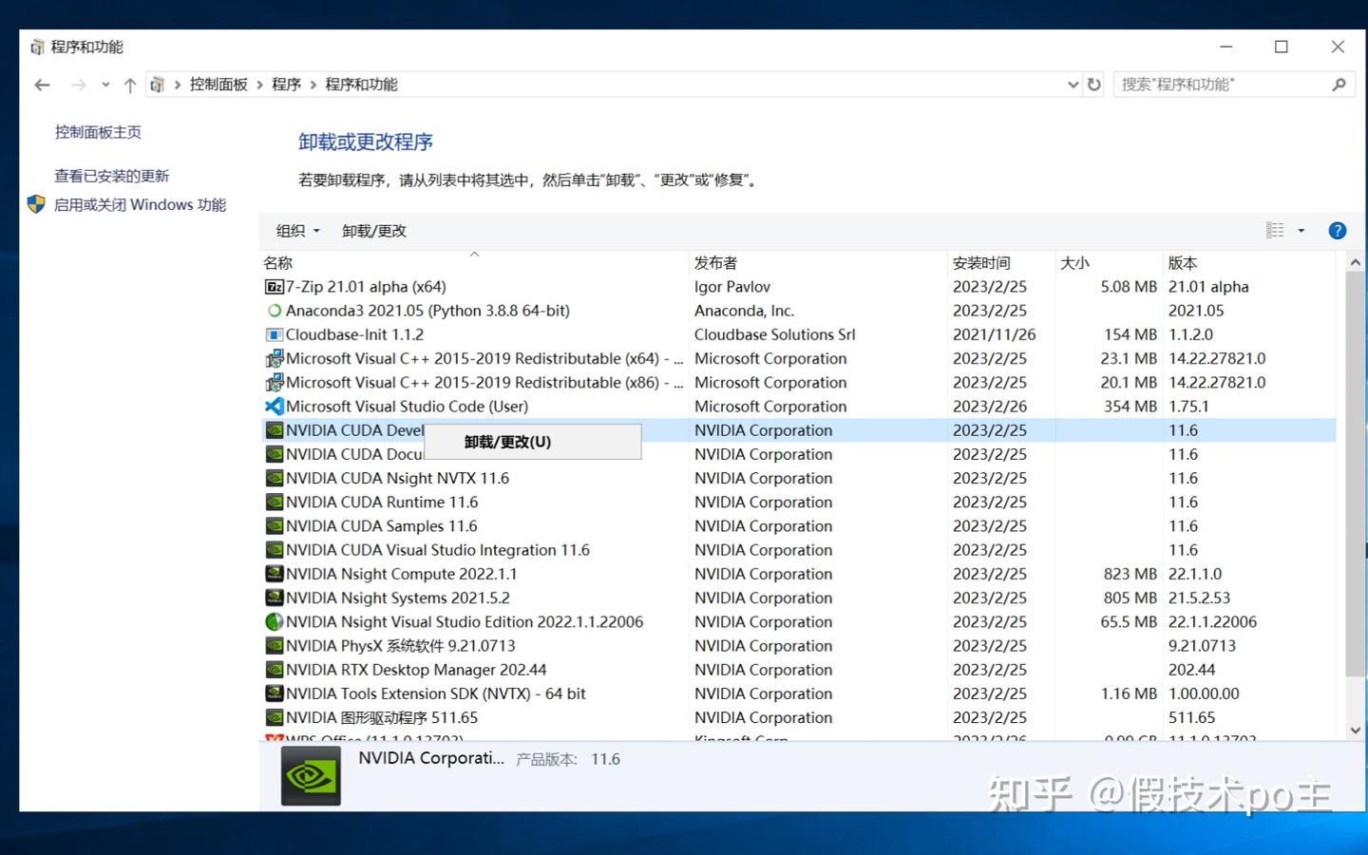
Task: Select 卸载/更改(U) in the context menu
Action: [532, 442]
